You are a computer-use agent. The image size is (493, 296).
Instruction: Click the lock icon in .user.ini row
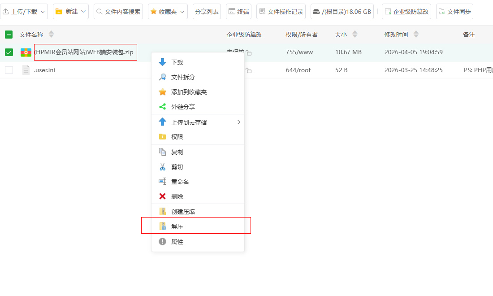249,71
